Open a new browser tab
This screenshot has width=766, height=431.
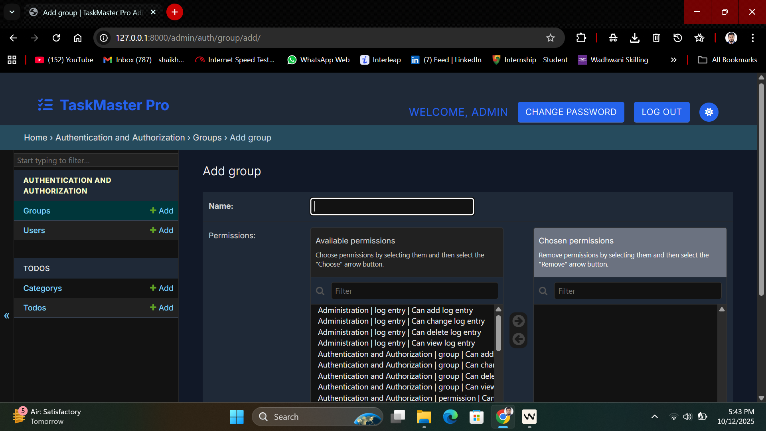coord(175,12)
